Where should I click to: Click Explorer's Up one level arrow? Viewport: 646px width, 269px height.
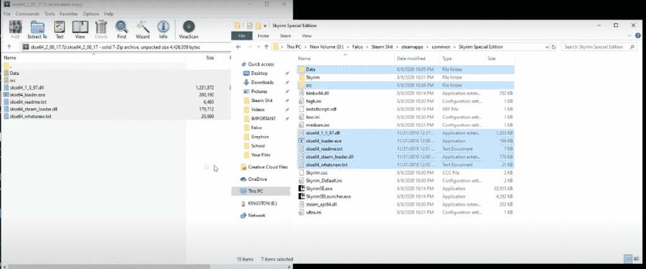pyautogui.click(x=266, y=47)
